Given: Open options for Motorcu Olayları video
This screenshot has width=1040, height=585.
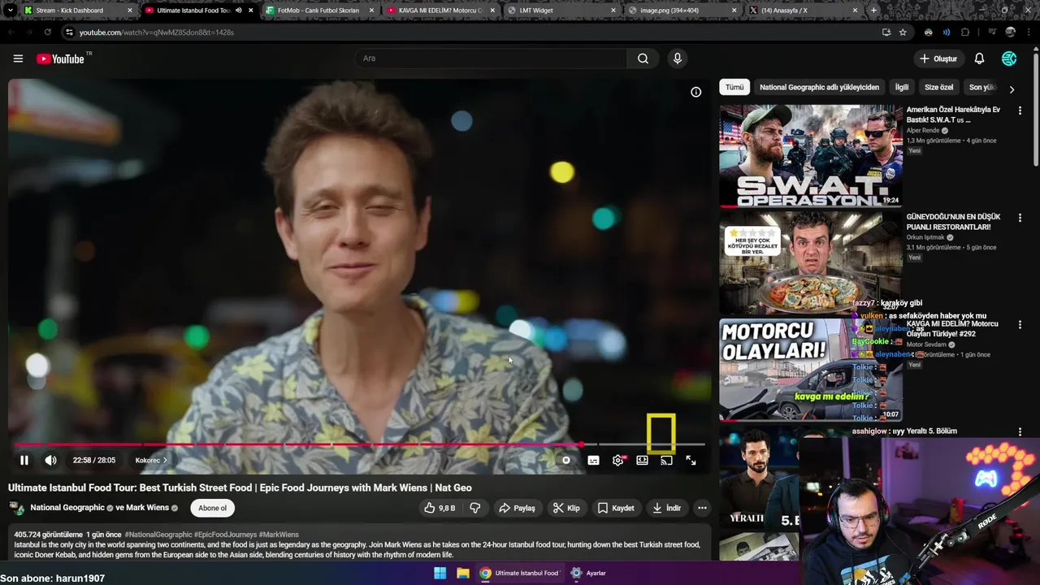Looking at the screenshot, I should [x=1020, y=324].
